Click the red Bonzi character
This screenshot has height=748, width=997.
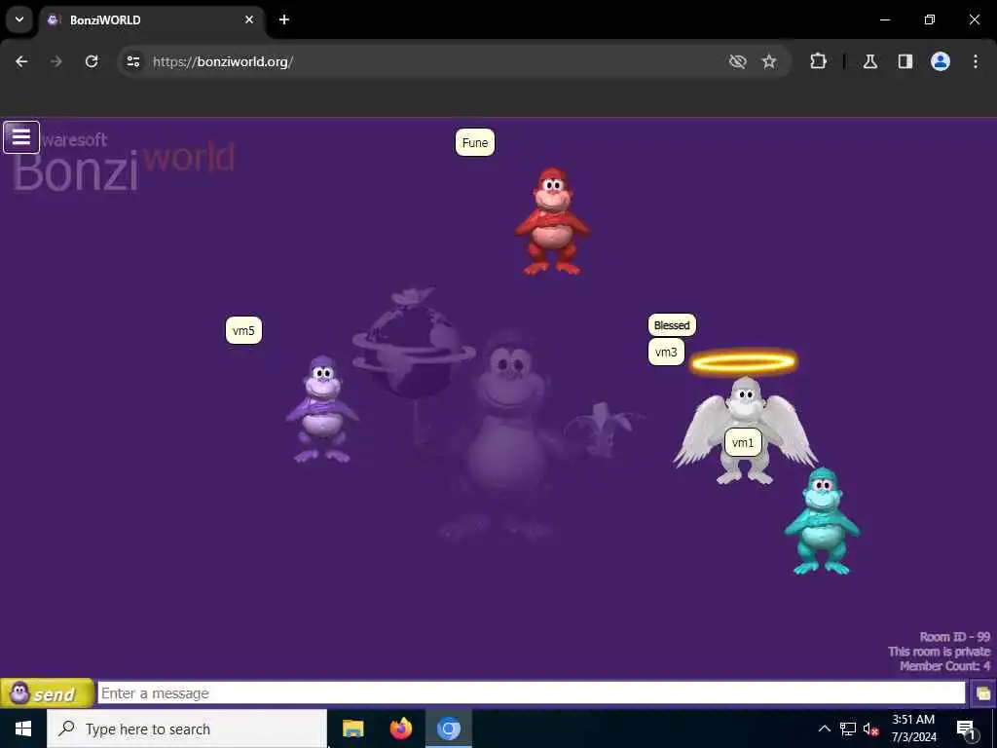coord(552,221)
